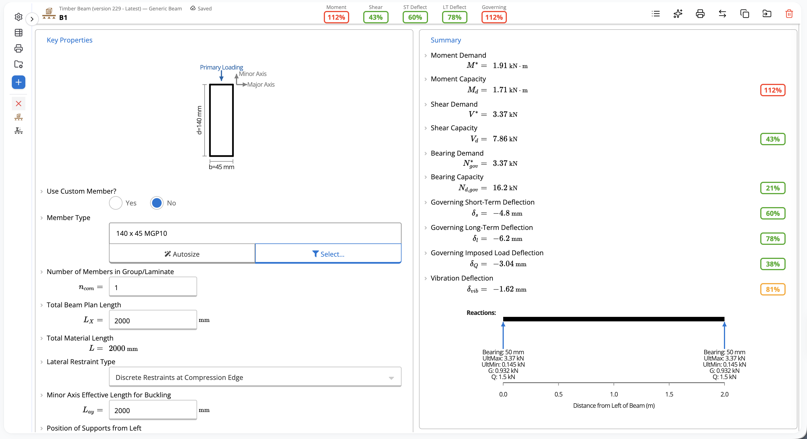Select No for Use Custom Member
Image resolution: width=807 pixels, height=439 pixels.
[157, 203]
